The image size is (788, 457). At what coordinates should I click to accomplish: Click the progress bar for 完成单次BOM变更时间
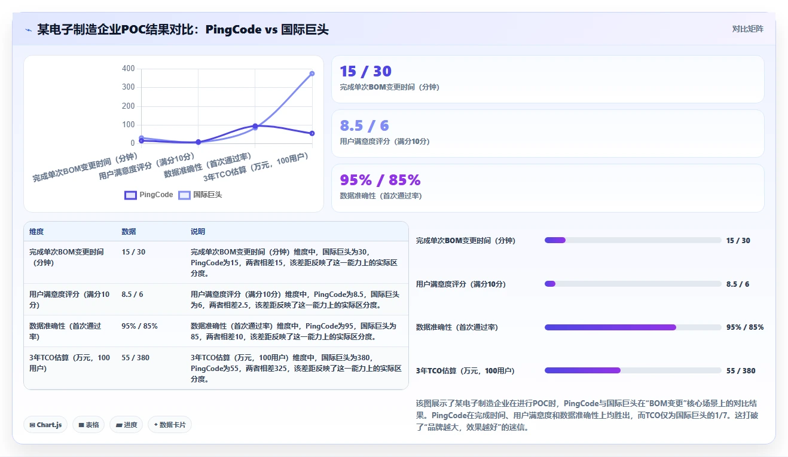click(x=633, y=240)
